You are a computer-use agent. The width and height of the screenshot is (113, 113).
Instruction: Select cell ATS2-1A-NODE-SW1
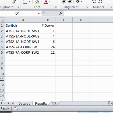tap(23, 42)
